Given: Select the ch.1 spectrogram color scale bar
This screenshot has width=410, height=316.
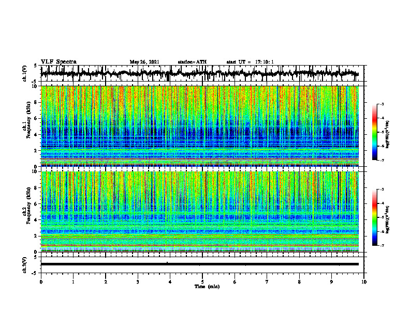Looking at the screenshot, I should (374, 132).
